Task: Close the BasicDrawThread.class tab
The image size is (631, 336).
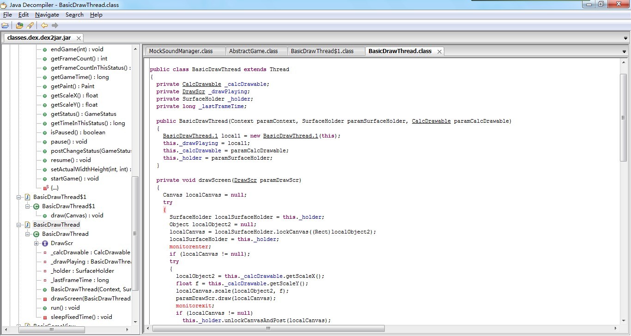Action: (x=439, y=51)
